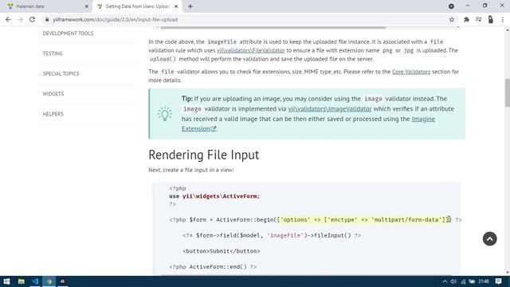Open the Windows notification center

click(498, 281)
